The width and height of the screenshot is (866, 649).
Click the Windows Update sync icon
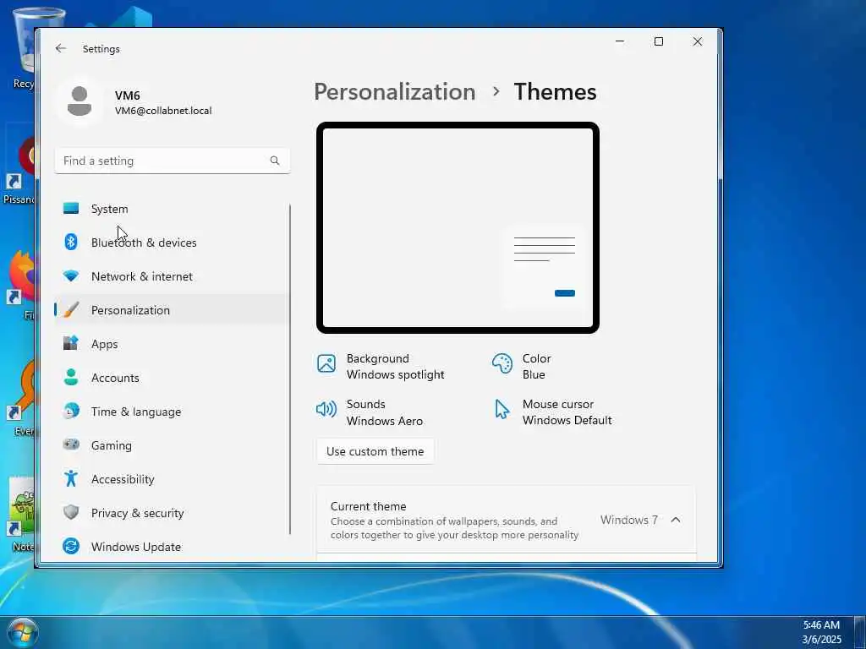[71, 546]
